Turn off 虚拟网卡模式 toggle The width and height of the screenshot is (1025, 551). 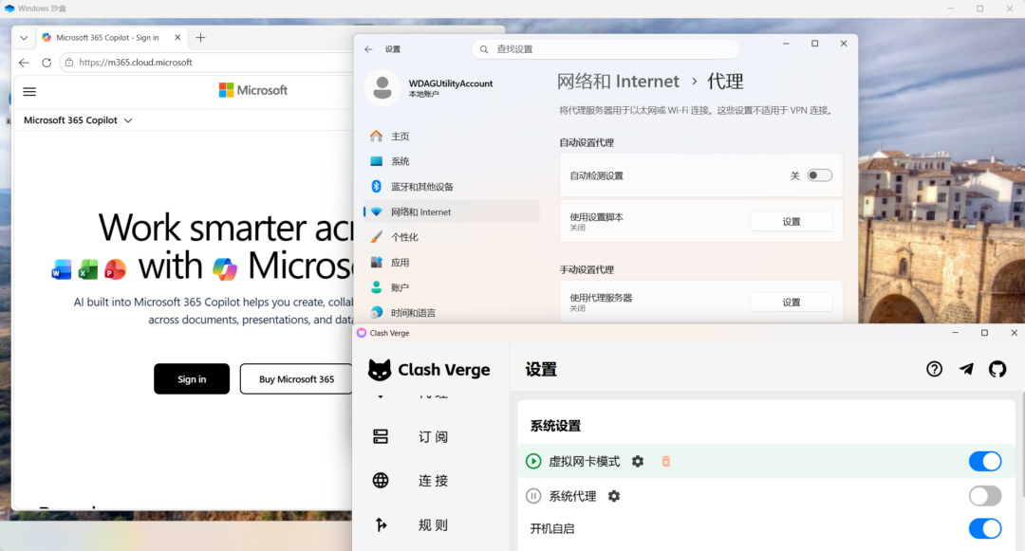(985, 462)
